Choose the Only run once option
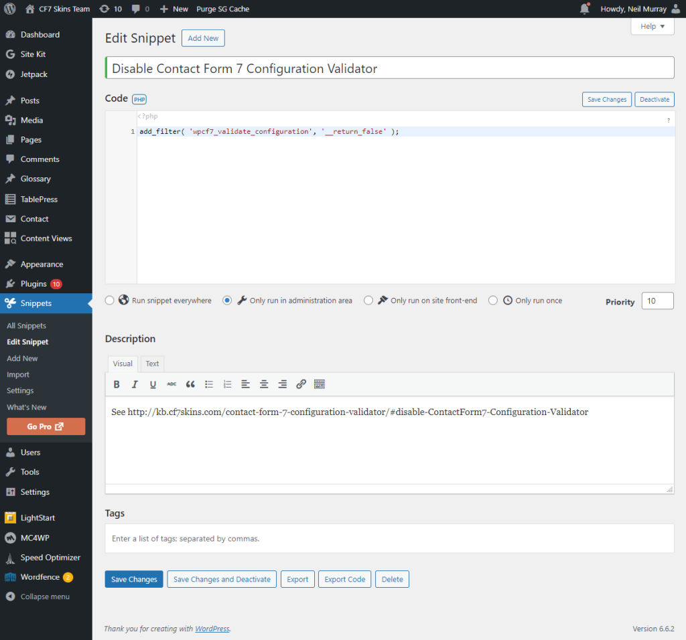The image size is (686, 640). (493, 301)
